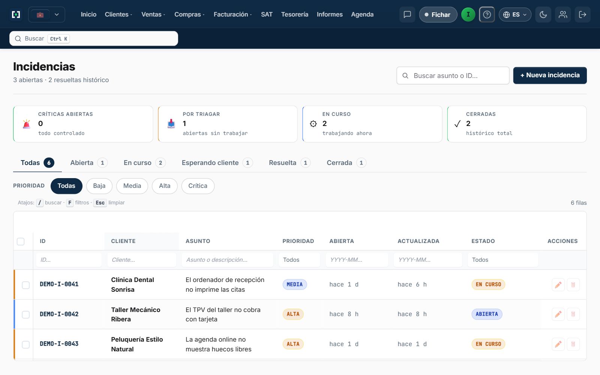This screenshot has height=375, width=600.
Task: Select the Baja priority filter chip
Action: 99,186
